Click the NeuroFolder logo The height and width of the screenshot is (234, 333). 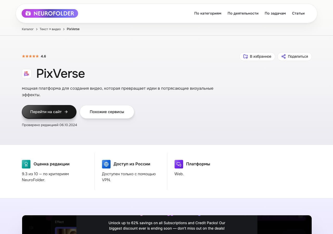(x=50, y=13)
